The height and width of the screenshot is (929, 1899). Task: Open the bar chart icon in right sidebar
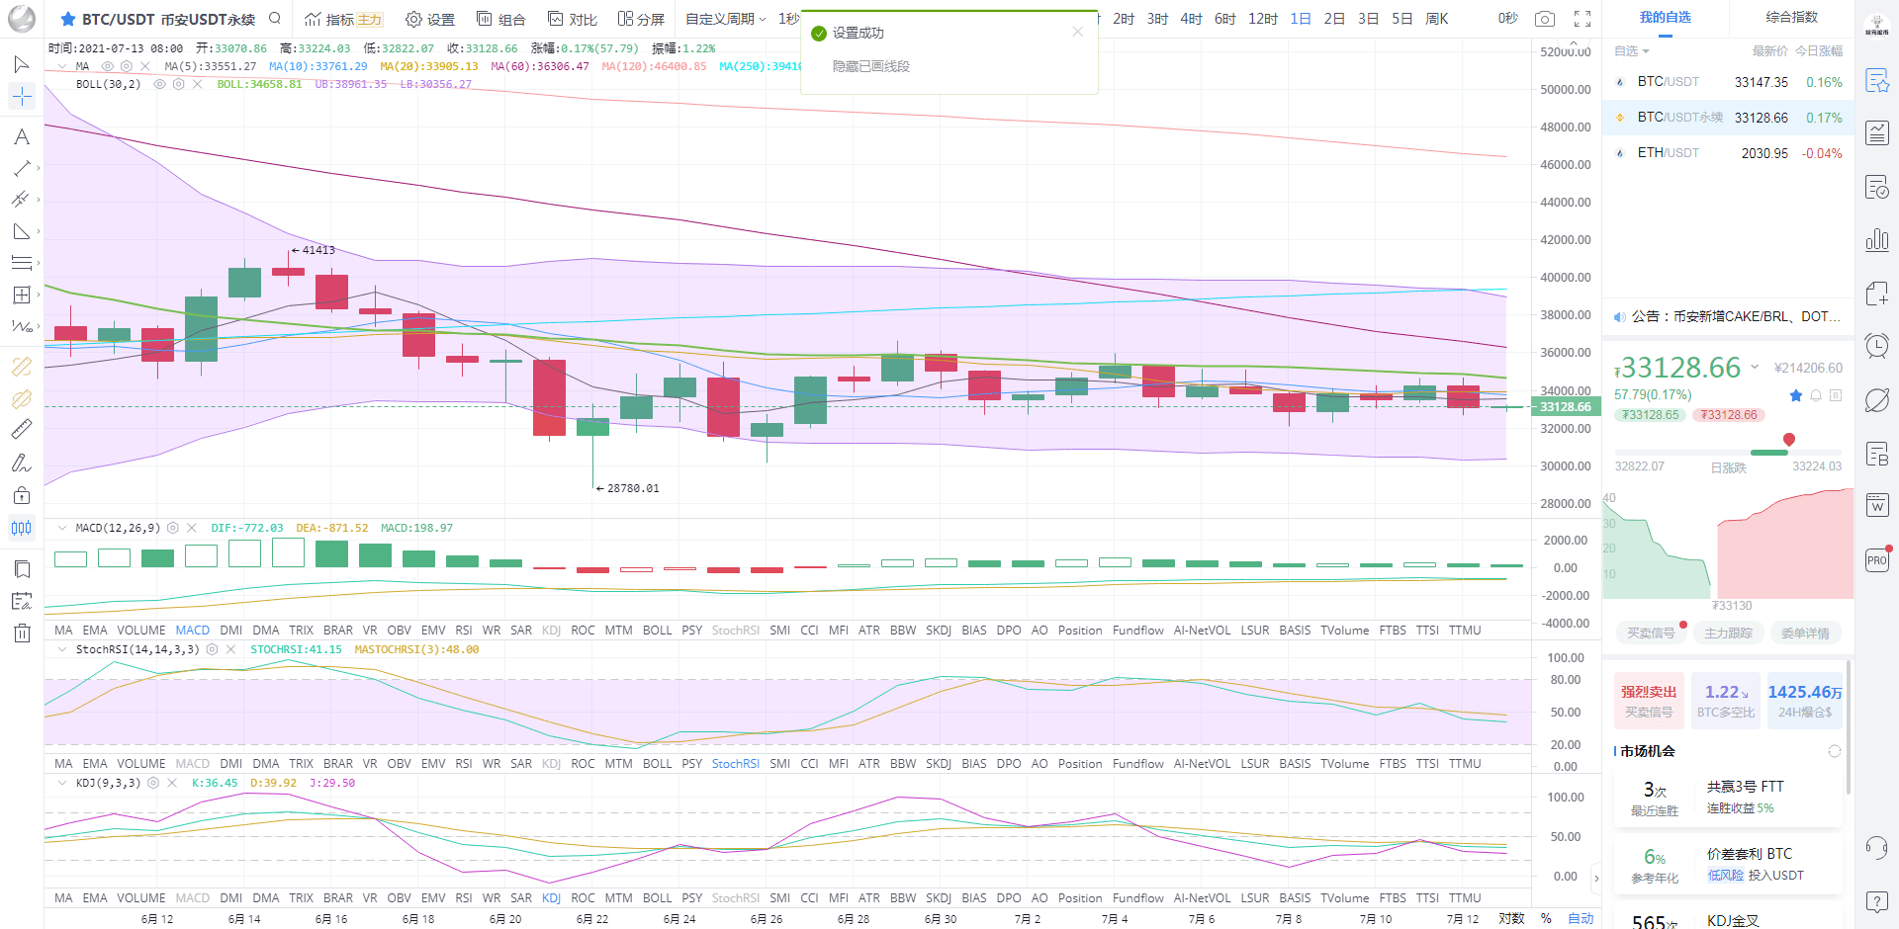point(1877,239)
